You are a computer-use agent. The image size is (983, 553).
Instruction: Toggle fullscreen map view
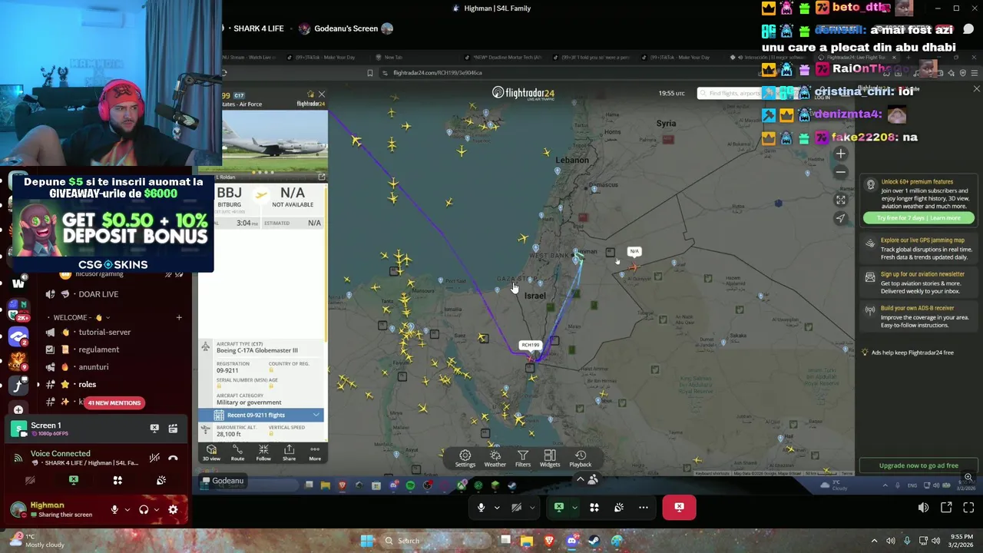tap(841, 200)
